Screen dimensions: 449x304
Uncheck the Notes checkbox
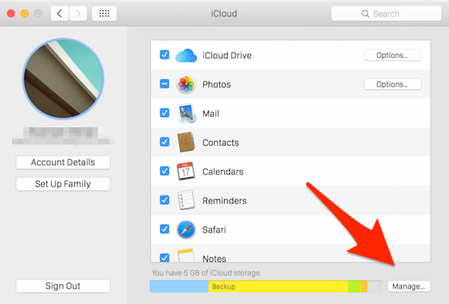click(164, 257)
